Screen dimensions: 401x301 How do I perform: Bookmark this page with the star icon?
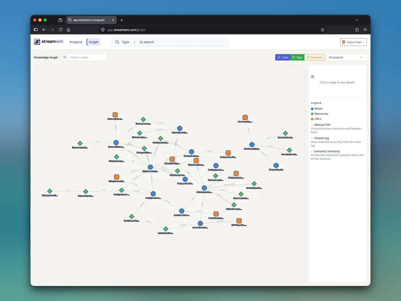click(x=322, y=29)
